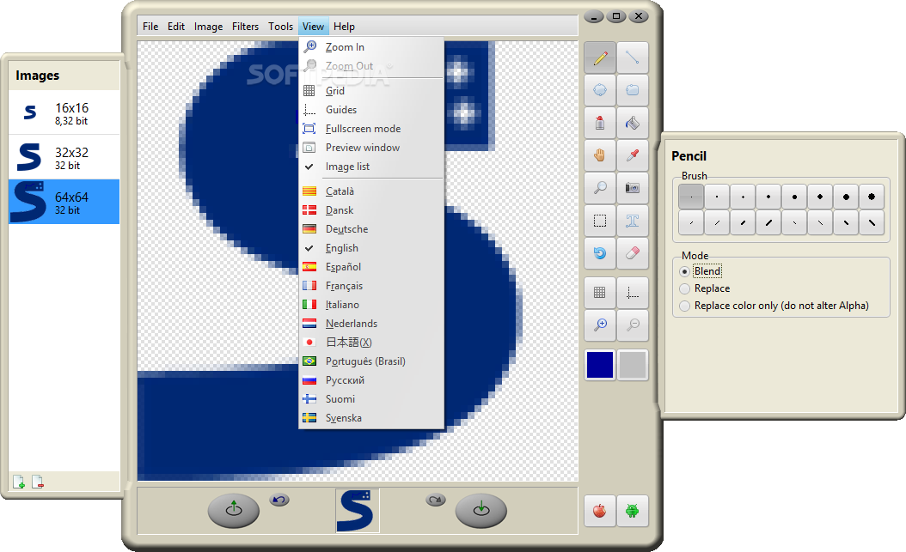The width and height of the screenshot is (906, 552).
Task: Select the Eraser tool
Action: point(632,253)
